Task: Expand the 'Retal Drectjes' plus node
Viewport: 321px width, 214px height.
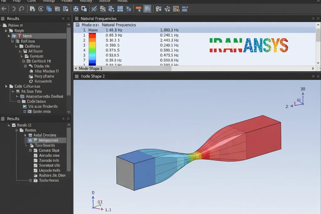Action: coord(25,135)
